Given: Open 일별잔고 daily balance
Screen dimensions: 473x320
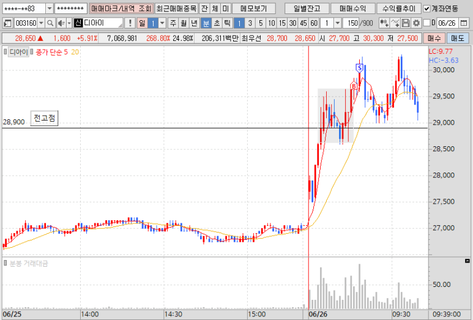Looking at the screenshot, I should click(x=307, y=9).
